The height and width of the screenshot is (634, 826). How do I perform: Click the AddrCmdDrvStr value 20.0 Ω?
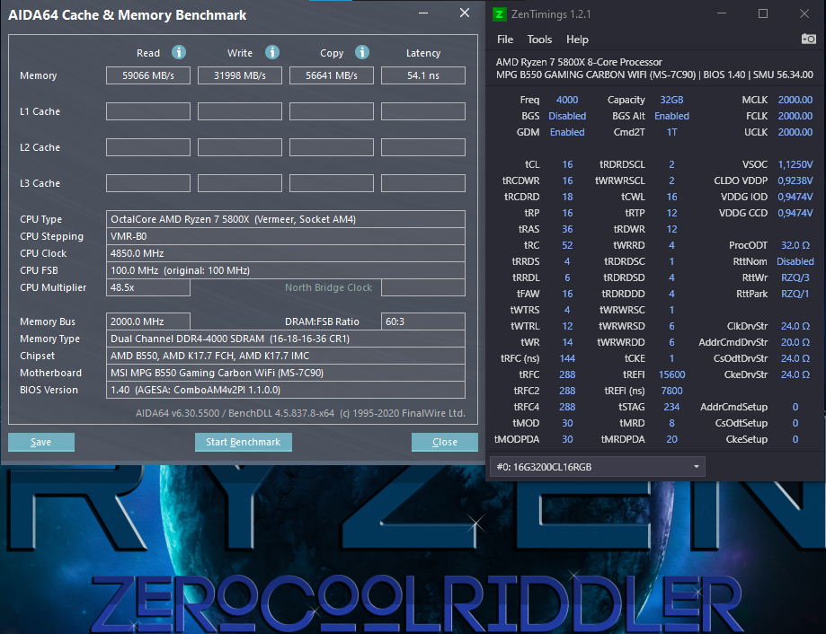coord(795,342)
